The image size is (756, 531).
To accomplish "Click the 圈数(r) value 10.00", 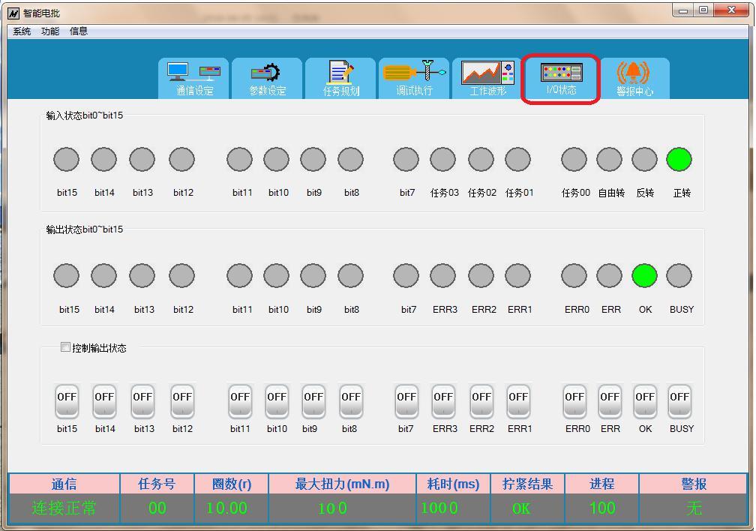I will coord(226,508).
